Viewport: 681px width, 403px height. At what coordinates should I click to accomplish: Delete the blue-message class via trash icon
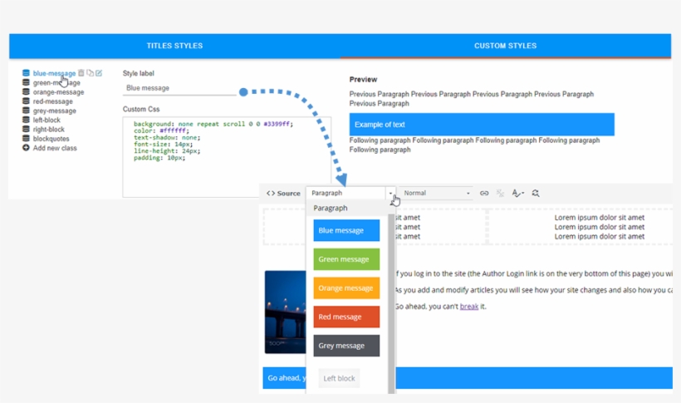[81, 73]
